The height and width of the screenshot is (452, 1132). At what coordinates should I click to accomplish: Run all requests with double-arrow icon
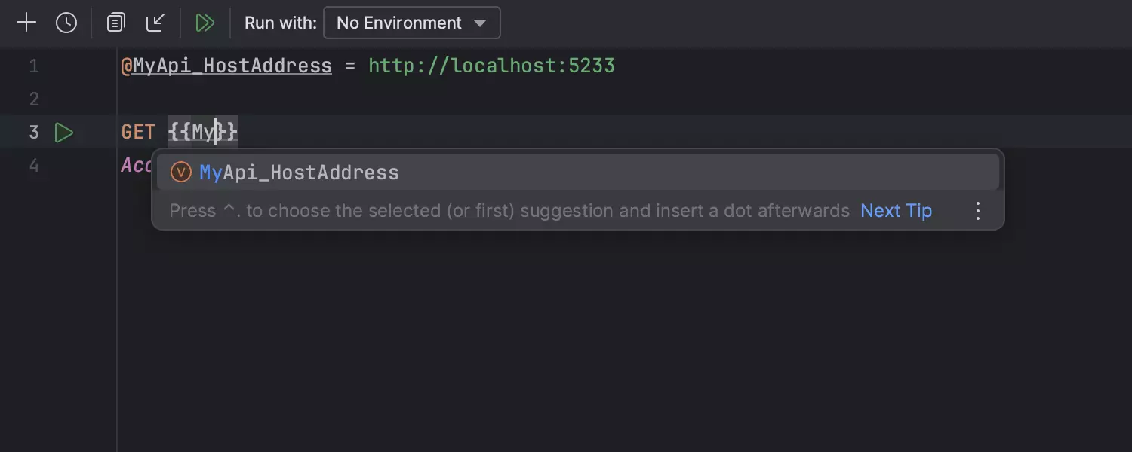[x=205, y=23]
